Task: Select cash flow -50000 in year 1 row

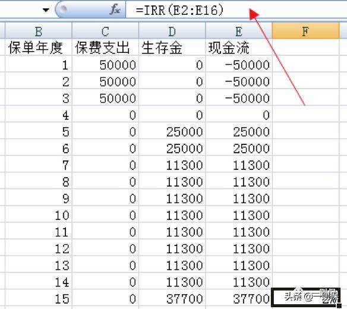Action: tap(239, 64)
